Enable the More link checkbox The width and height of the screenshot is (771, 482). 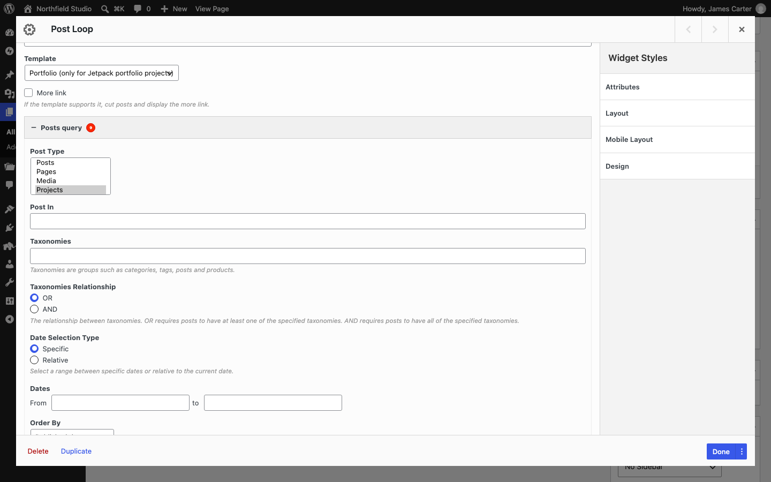tap(28, 93)
